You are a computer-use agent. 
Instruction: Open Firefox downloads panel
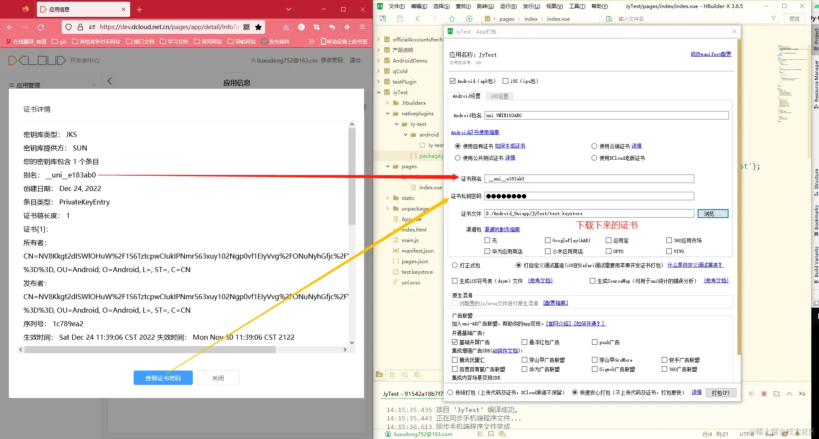[x=286, y=27]
